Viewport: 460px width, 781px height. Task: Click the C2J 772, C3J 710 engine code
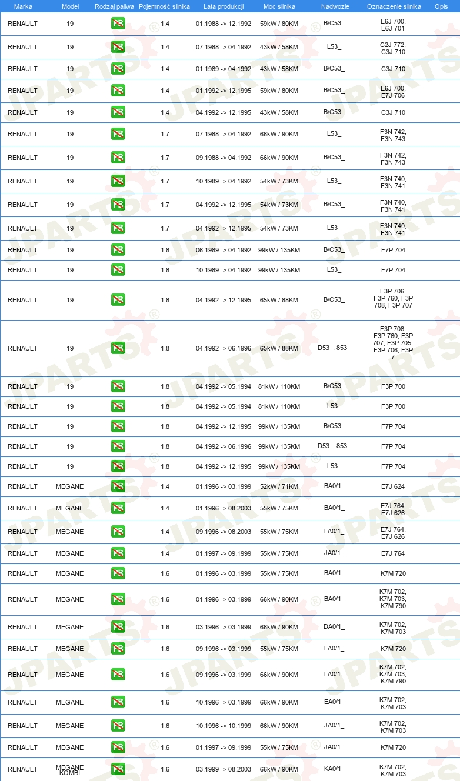[x=393, y=48]
